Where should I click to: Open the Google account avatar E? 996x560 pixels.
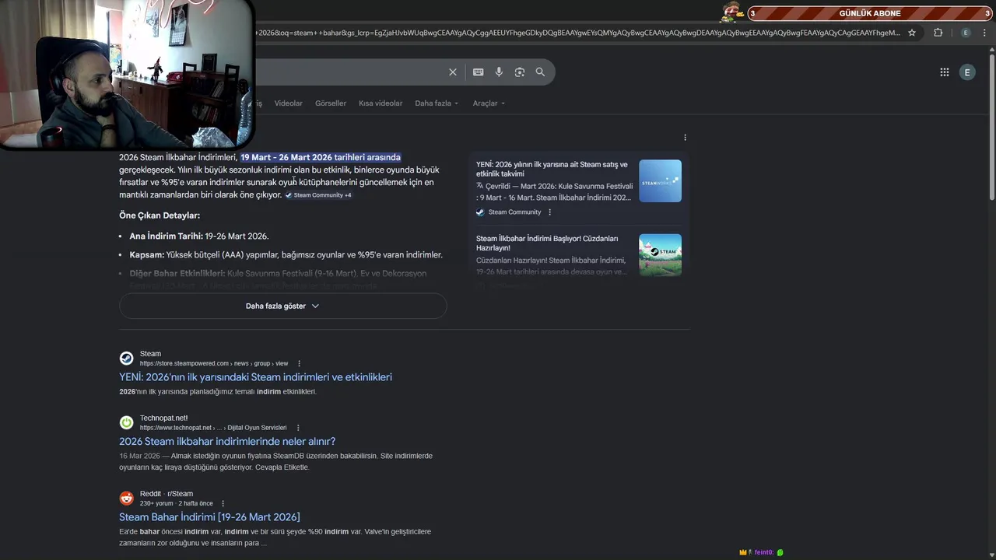(x=967, y=72)
